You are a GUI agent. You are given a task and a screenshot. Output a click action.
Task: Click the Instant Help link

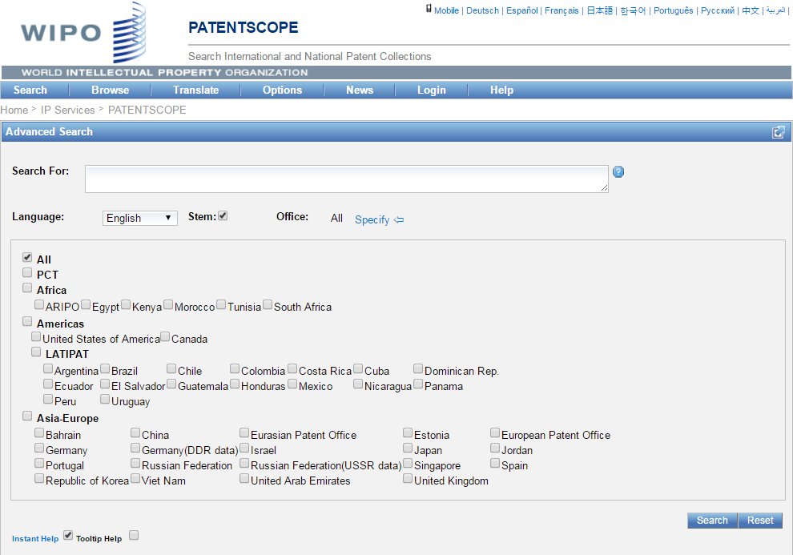[35, 539]
